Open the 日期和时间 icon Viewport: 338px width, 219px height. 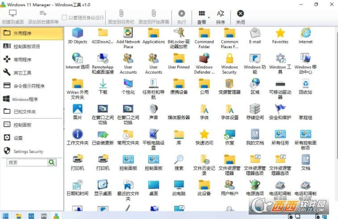tap(77, 187)
